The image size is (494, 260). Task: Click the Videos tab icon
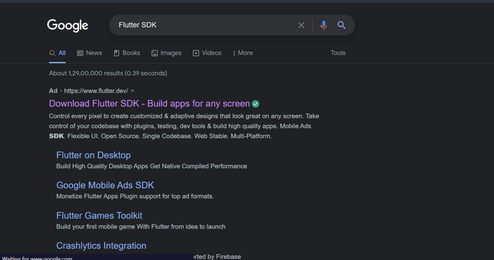coord(196,53)
